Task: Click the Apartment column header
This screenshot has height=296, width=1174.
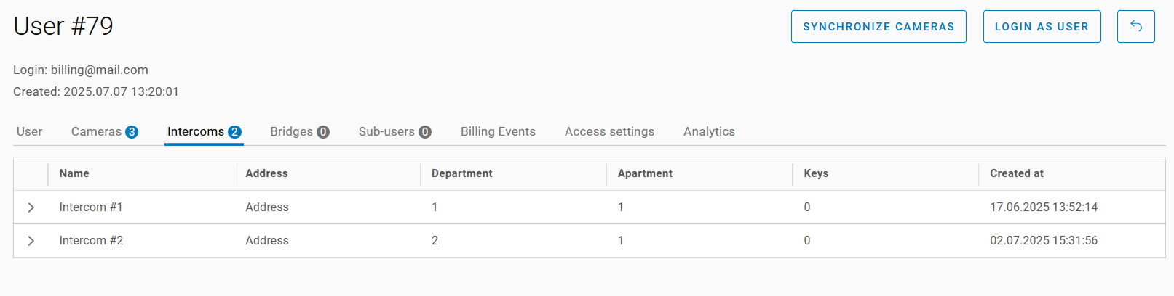Action: [645, 173]
